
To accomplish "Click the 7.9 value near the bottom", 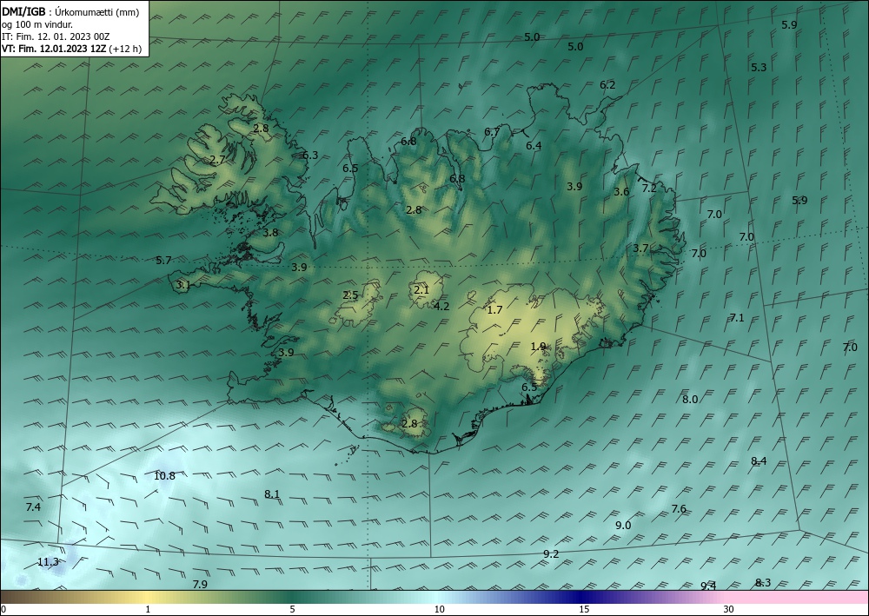I will [x=200, y=585].
